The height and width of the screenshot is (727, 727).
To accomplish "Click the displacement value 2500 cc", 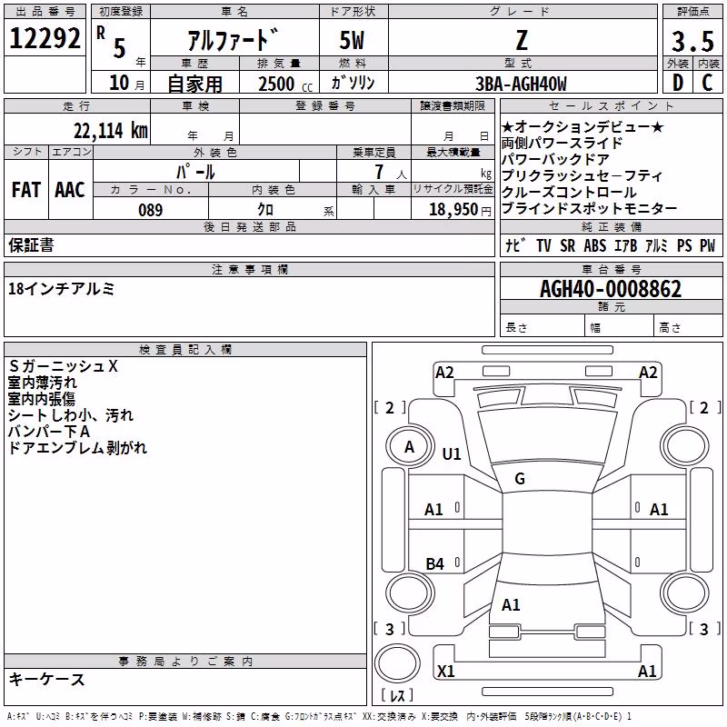I will click(285, 84).
